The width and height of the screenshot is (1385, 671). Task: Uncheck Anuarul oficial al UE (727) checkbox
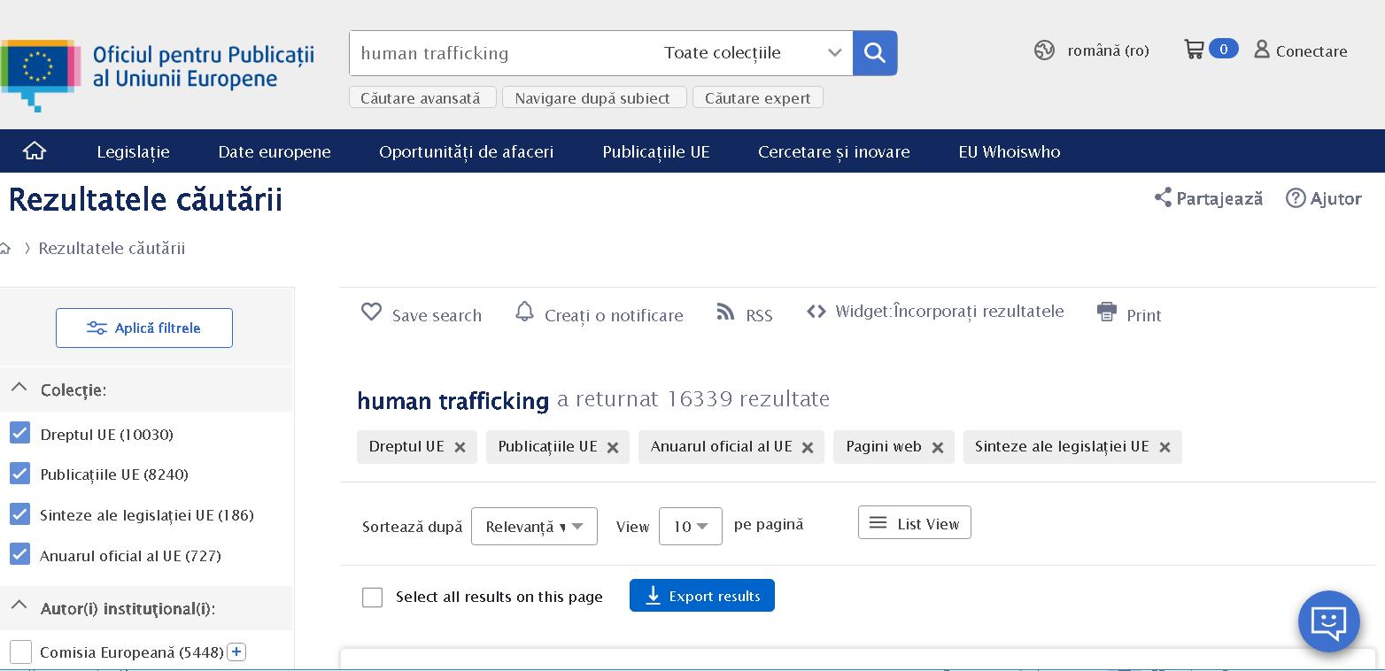(19, 555)
